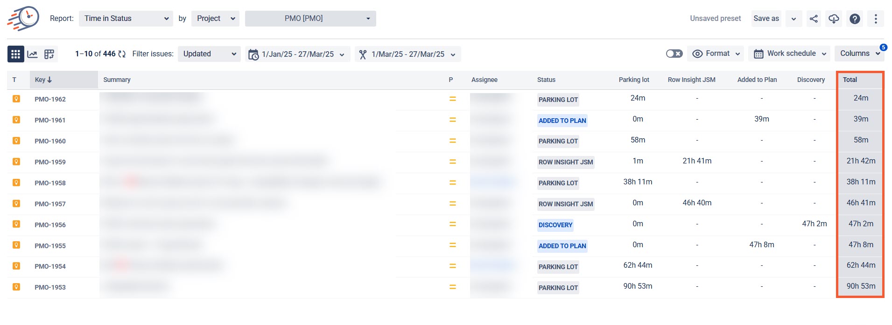The width and height of the screenshot is (892, 325).
Task: Click the Save as button
Action: coord(766,19)
